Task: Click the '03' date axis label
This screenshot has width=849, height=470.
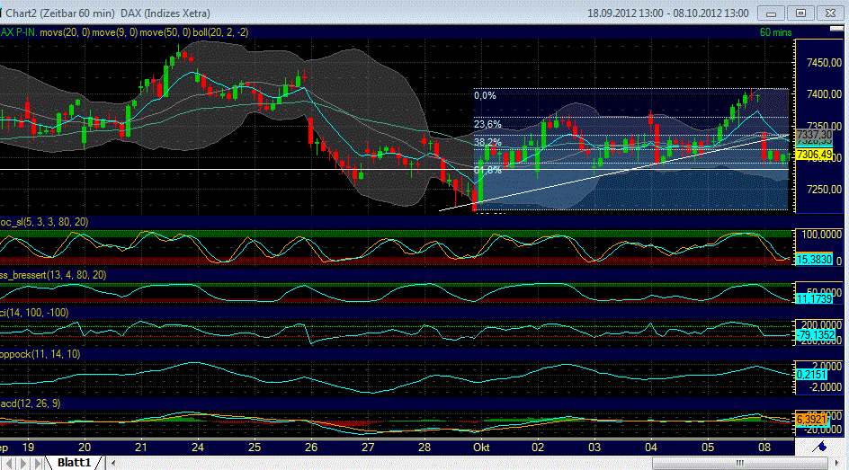Action: pos(594,448)
